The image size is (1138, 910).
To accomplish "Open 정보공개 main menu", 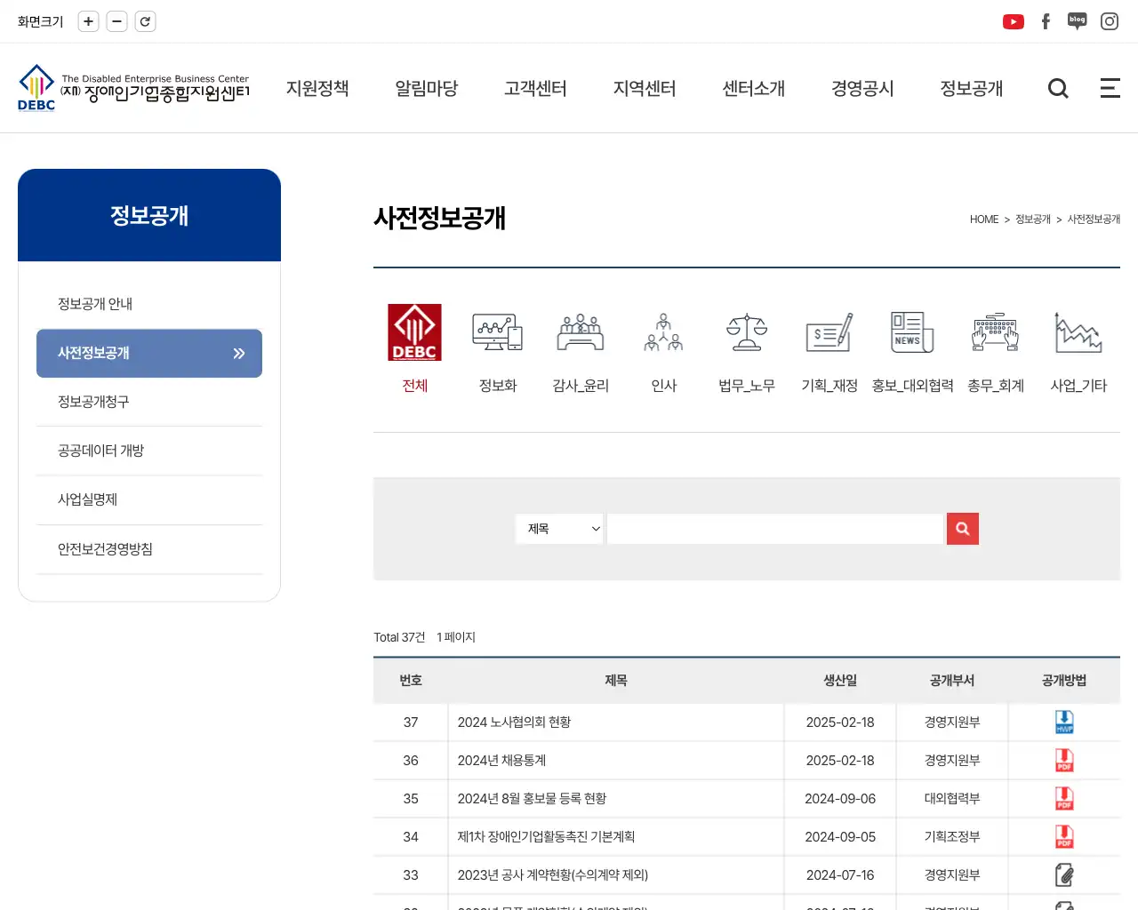I will pyautogui.click(x=972, y=88).
